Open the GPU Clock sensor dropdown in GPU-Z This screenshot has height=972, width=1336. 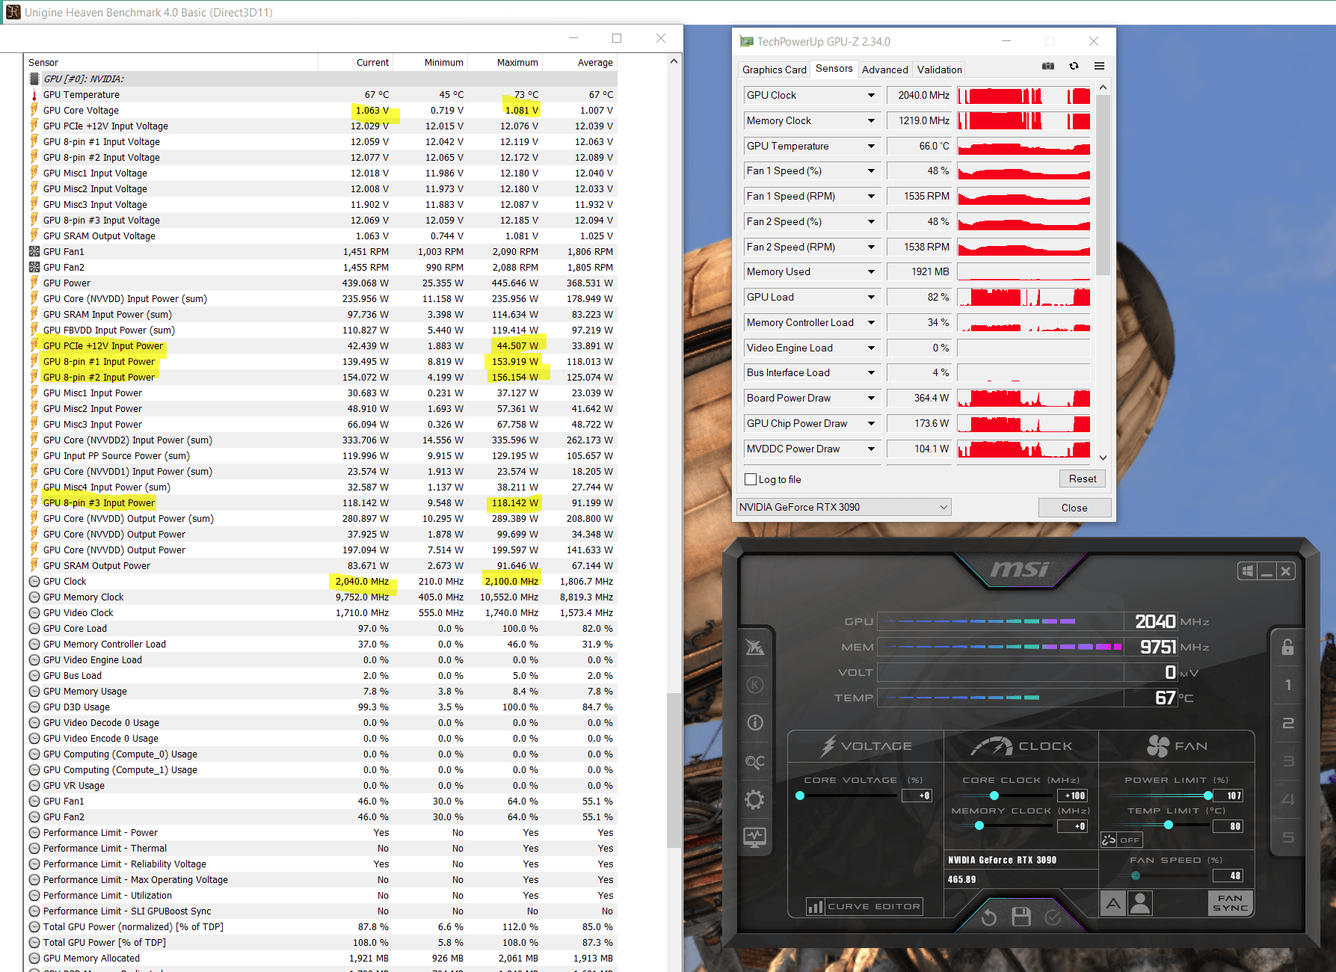[x=871, y=96]
